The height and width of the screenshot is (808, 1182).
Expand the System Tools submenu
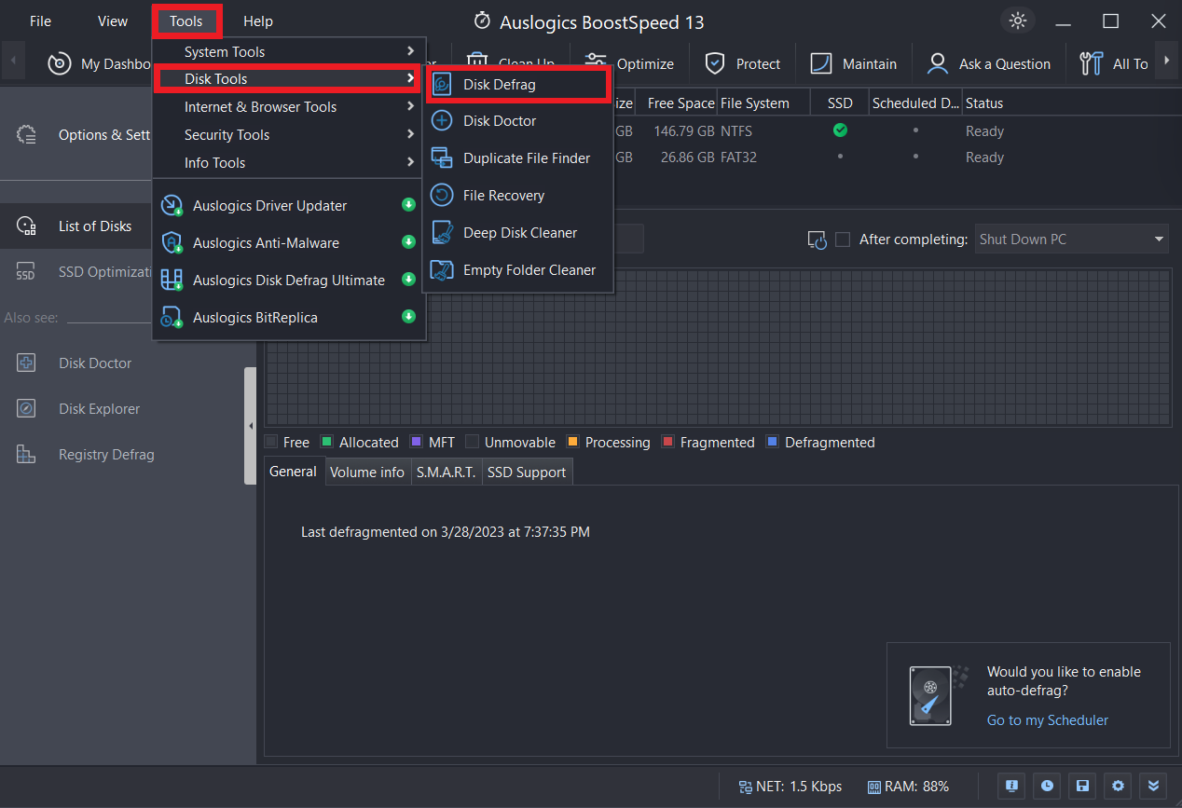(289, 52)
